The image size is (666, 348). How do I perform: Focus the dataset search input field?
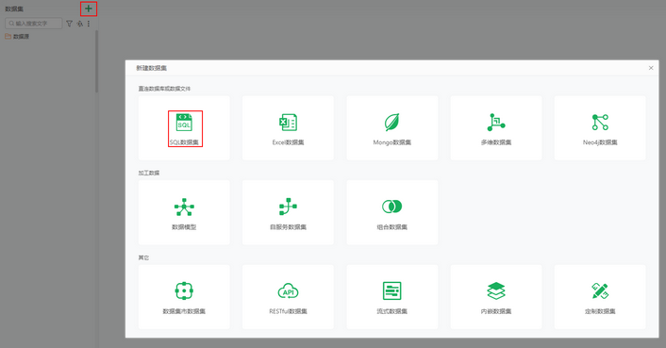34,24
